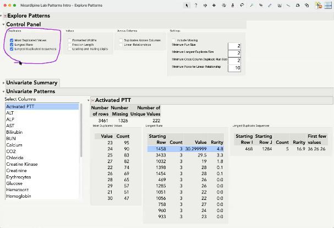The height and width of the screenshot is (228, 334).
Task: Click the Minimum Run Size input field
Action: [x=235, y=46]
